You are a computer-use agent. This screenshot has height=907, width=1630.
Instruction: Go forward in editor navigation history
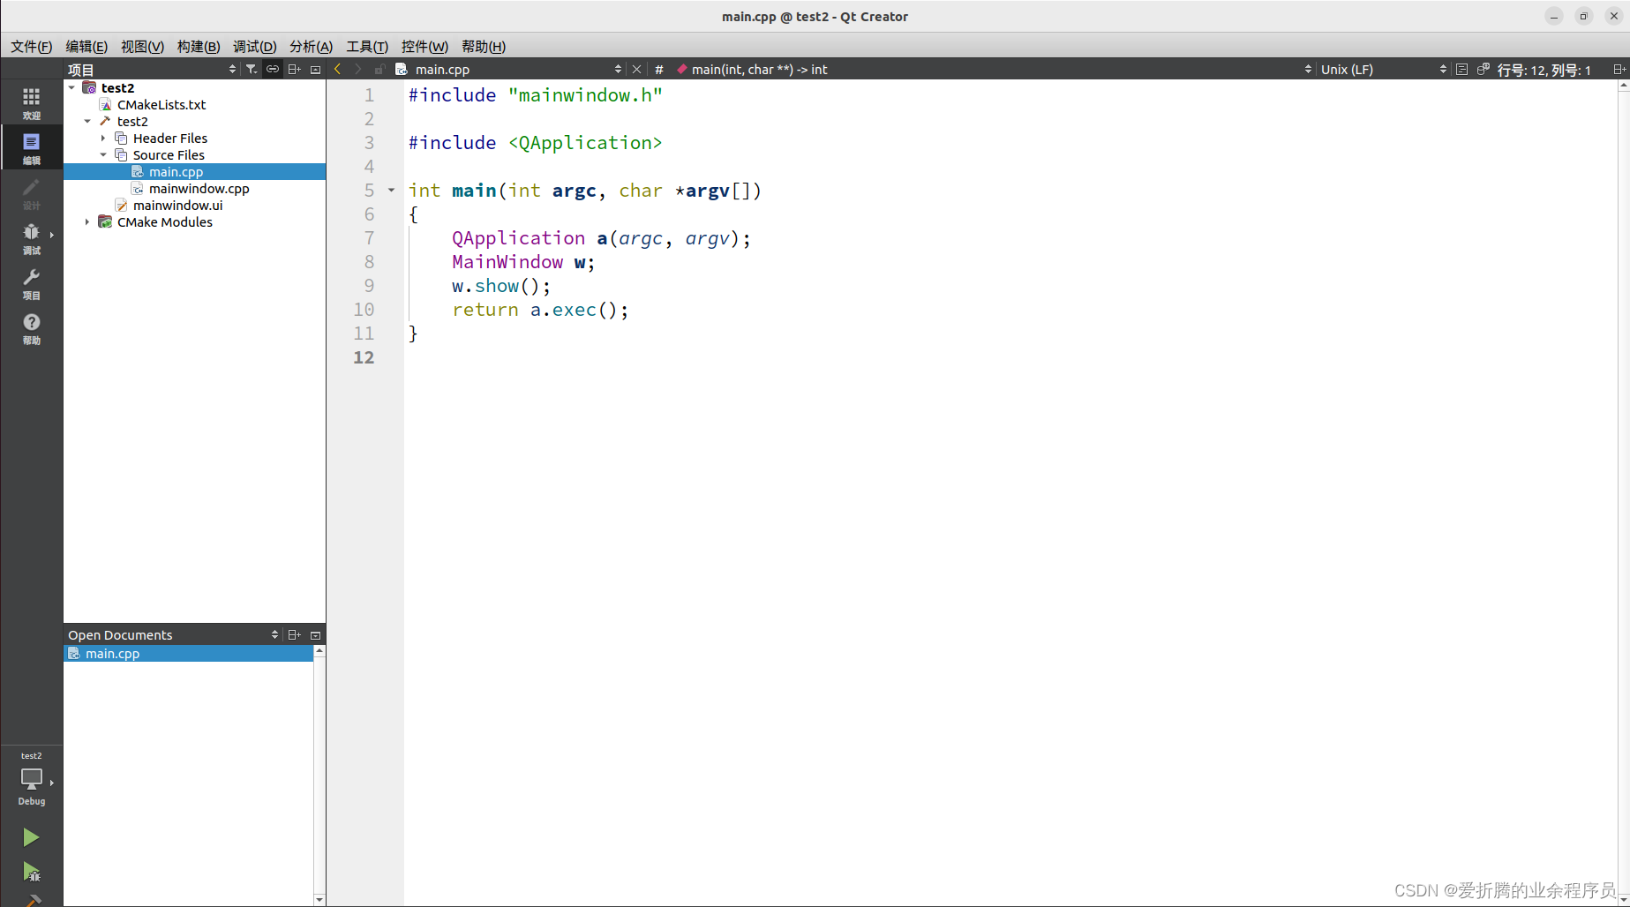pyautogui.click(x=357, y=69)
